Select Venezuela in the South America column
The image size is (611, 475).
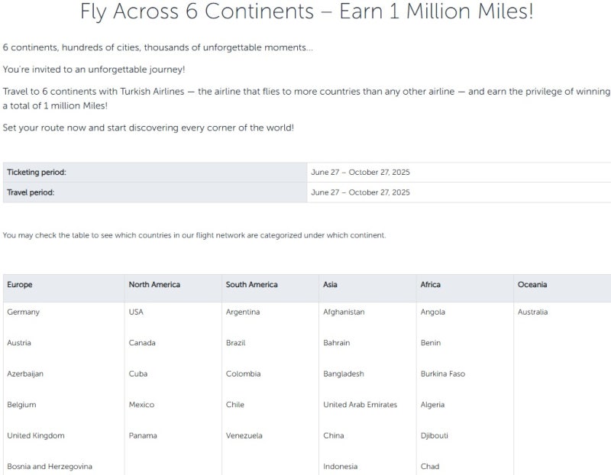click(x=244, y=436)
